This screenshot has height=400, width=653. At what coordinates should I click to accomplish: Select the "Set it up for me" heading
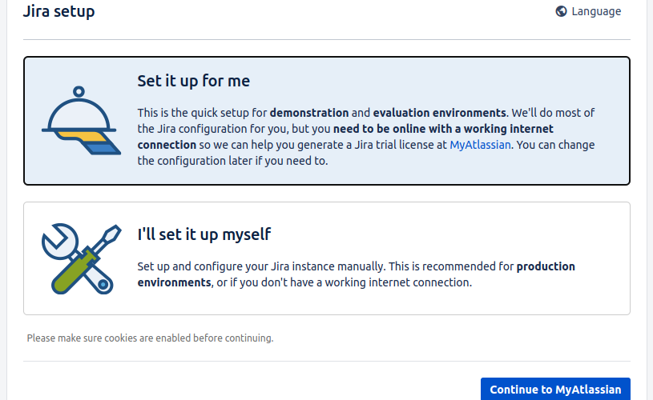point(194,81)
